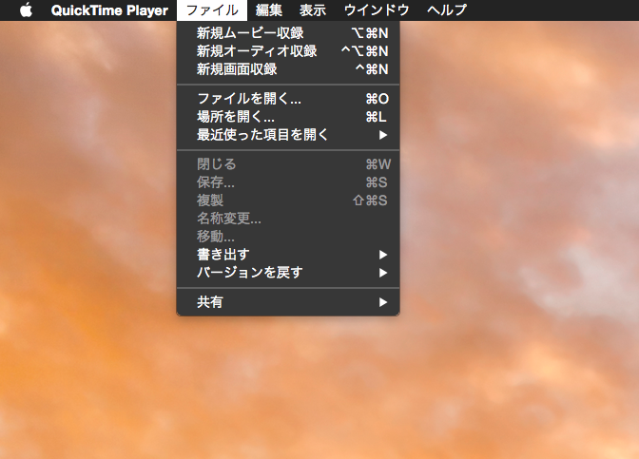
Task: Start 新規画面収録
Action: [x=288, y=68]
